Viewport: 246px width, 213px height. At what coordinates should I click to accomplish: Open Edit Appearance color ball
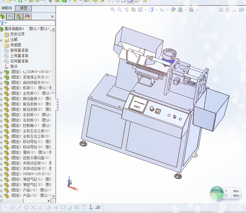(x=173, y=10)
